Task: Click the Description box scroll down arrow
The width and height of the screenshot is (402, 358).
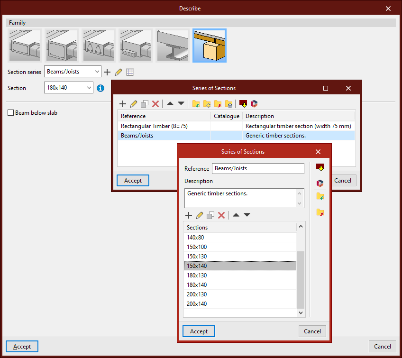Action: coord(299,203)
